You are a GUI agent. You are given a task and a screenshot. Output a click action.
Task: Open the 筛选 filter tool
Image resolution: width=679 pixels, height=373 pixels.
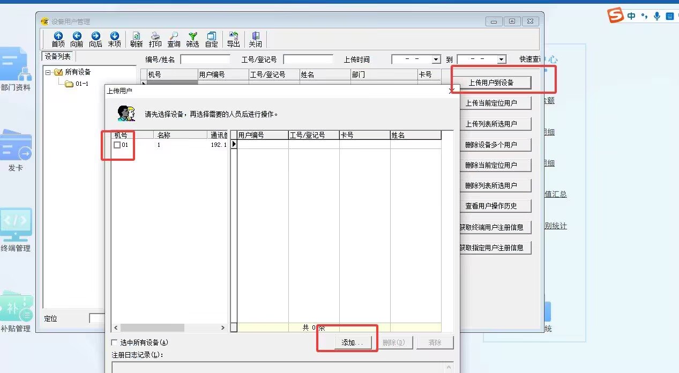(x=192, y=39)
